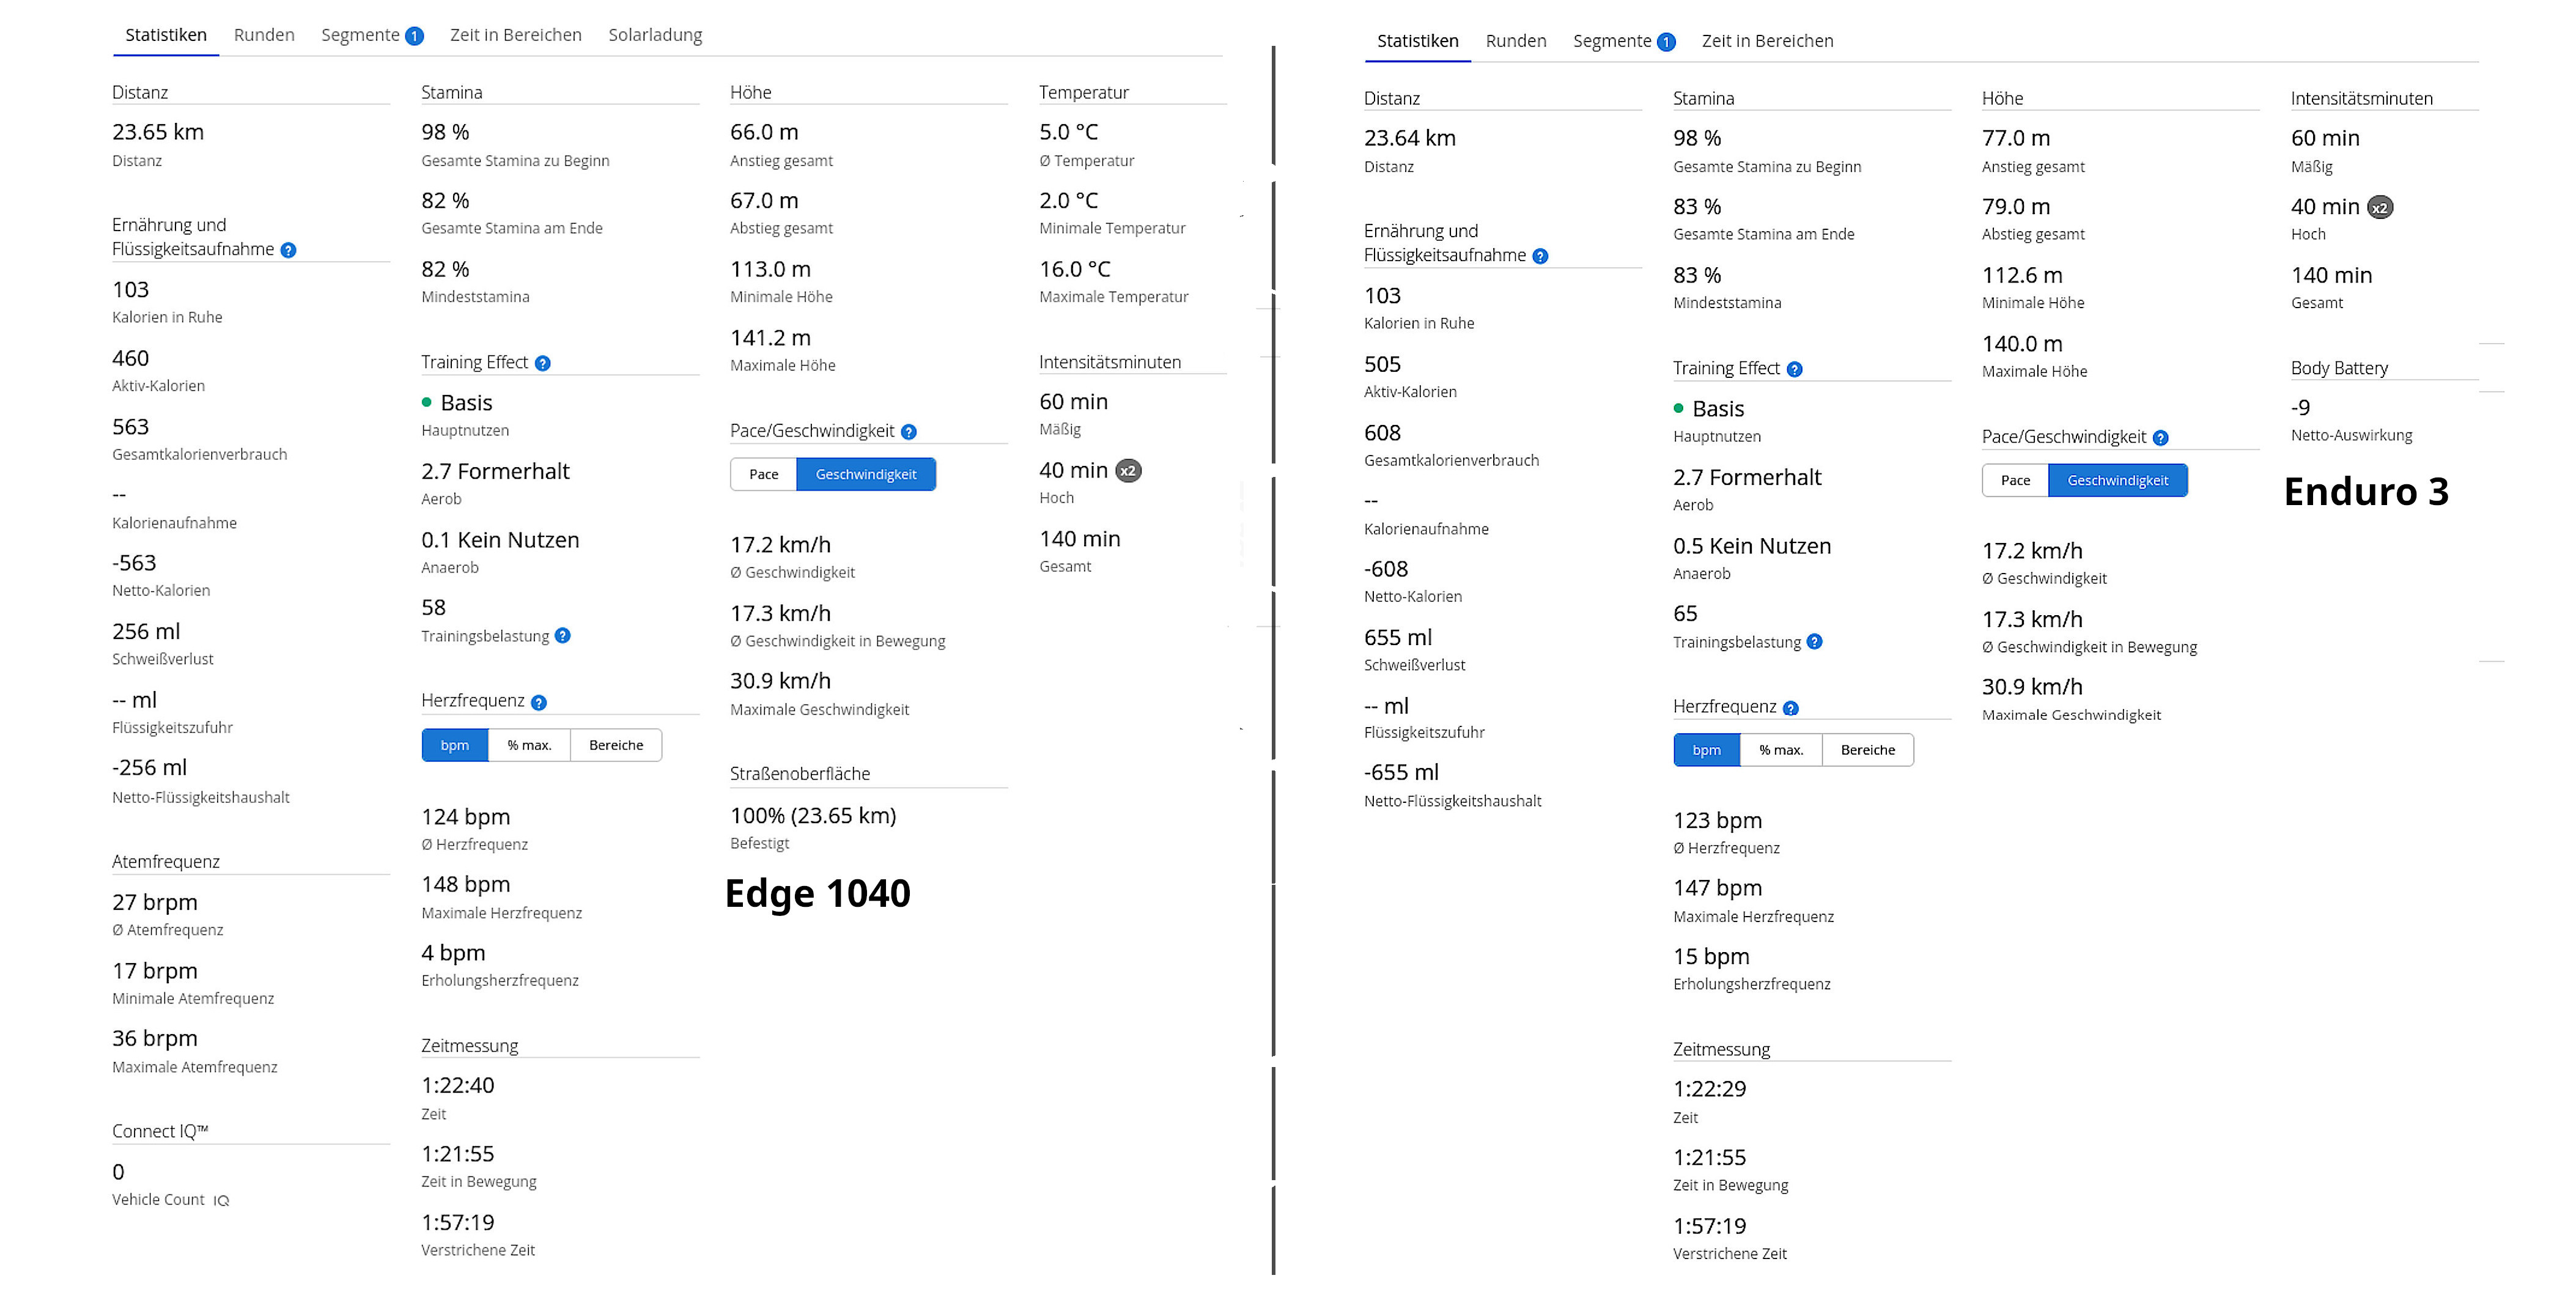Open the Trainingsbelastung help icon on Edge 1040

(x=563, y=636)
